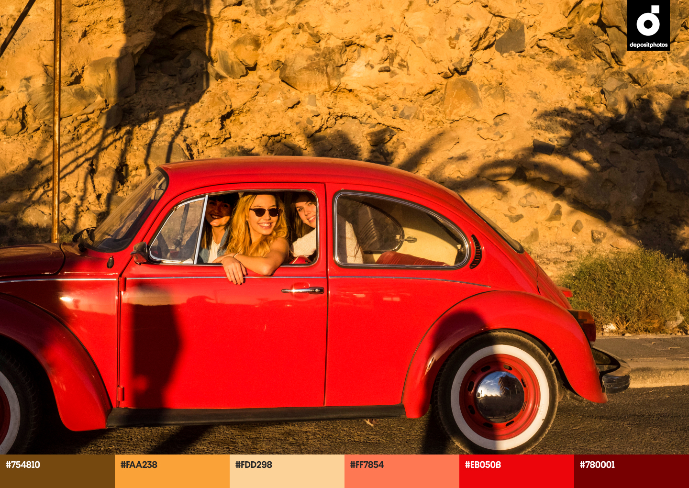Click the hex label text #754810

pos(23,465)
